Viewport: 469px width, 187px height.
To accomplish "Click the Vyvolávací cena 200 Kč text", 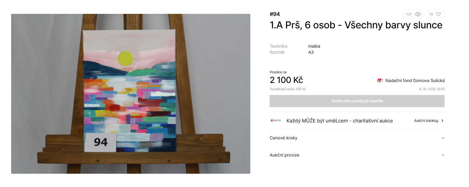I will [288, 89].
